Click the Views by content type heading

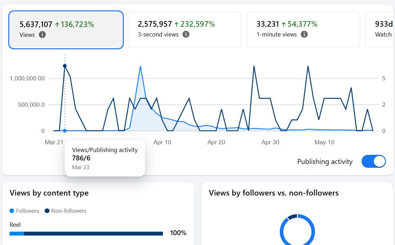(49, 193)
